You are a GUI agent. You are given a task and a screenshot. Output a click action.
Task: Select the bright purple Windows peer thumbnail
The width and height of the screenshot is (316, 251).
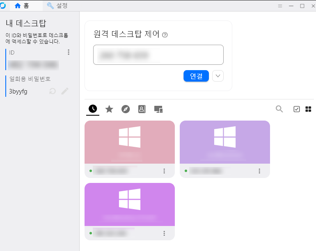click(x=129, y=204)
